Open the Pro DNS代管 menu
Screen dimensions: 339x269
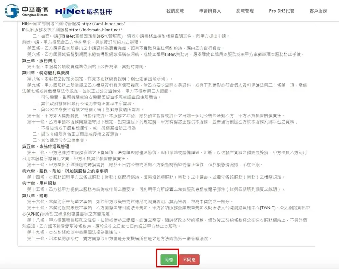point(281,11)
